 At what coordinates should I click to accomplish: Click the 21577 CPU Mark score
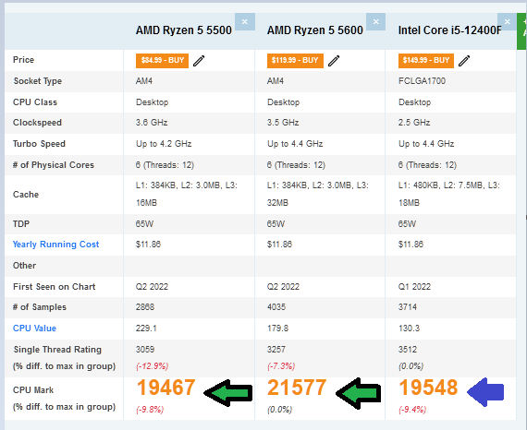click(297, 388)
